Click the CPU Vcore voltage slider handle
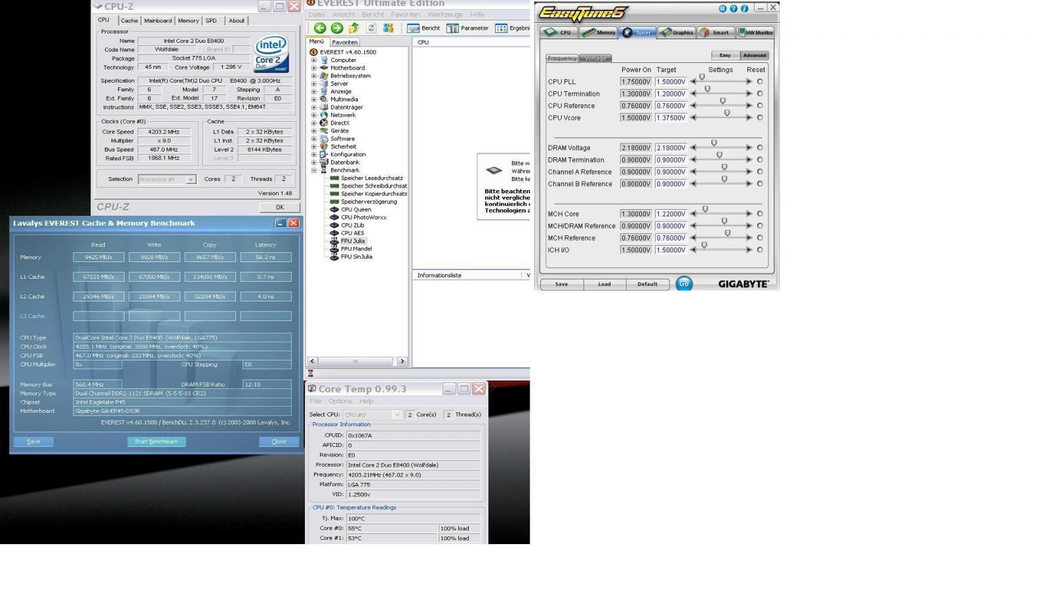 [x=727, y=113]
